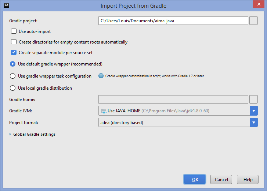This screenshot has height=191, width=267.
Task: Open Help for this dialog
Action: [248, 180]
